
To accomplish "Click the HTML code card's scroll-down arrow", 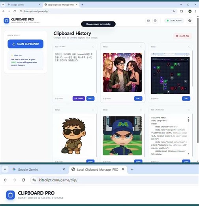I will 188,154.
